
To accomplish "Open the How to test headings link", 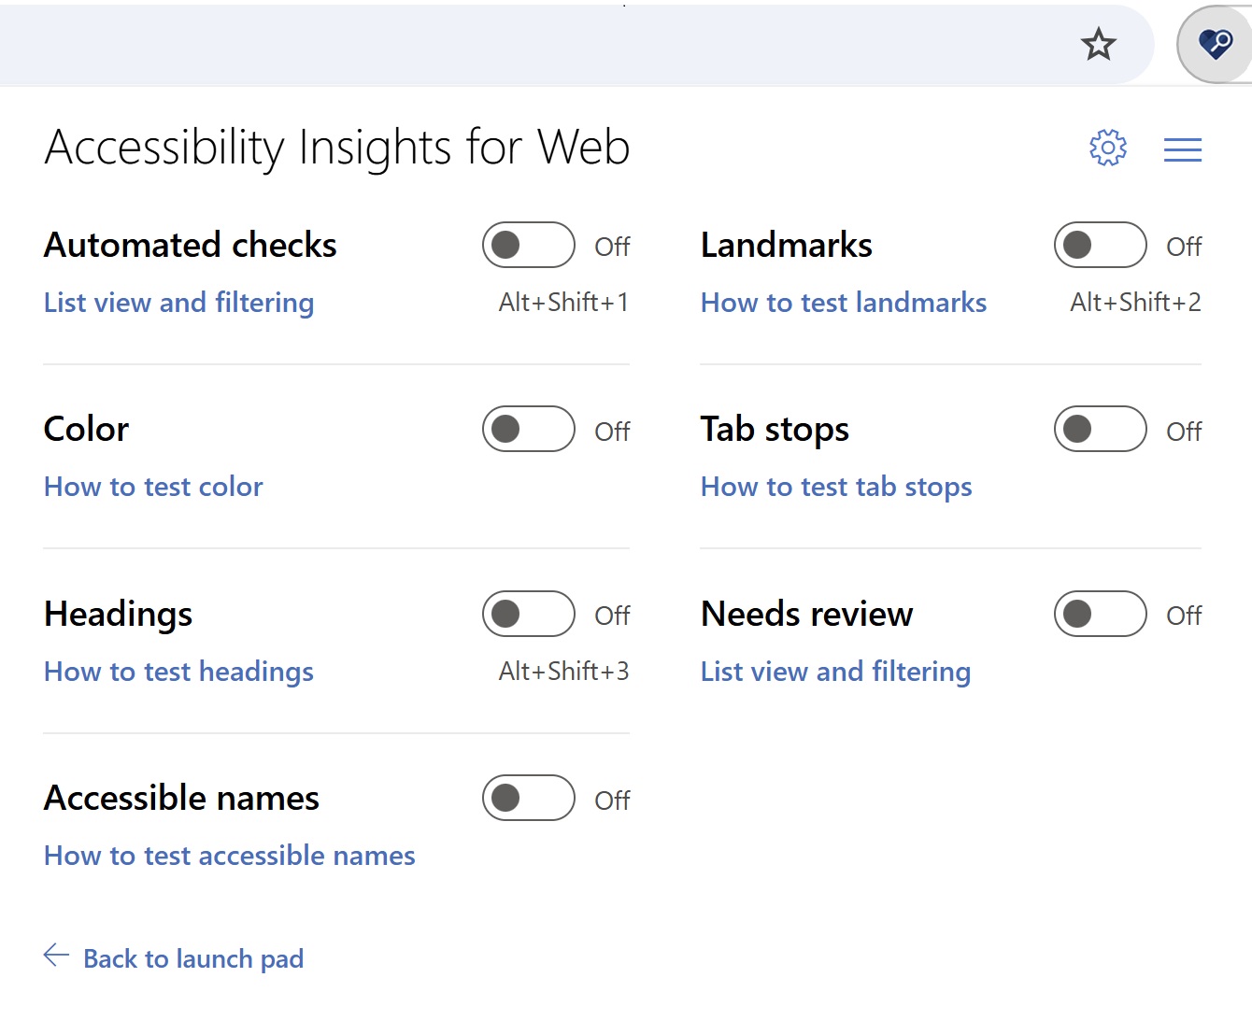I will (178, 672).
